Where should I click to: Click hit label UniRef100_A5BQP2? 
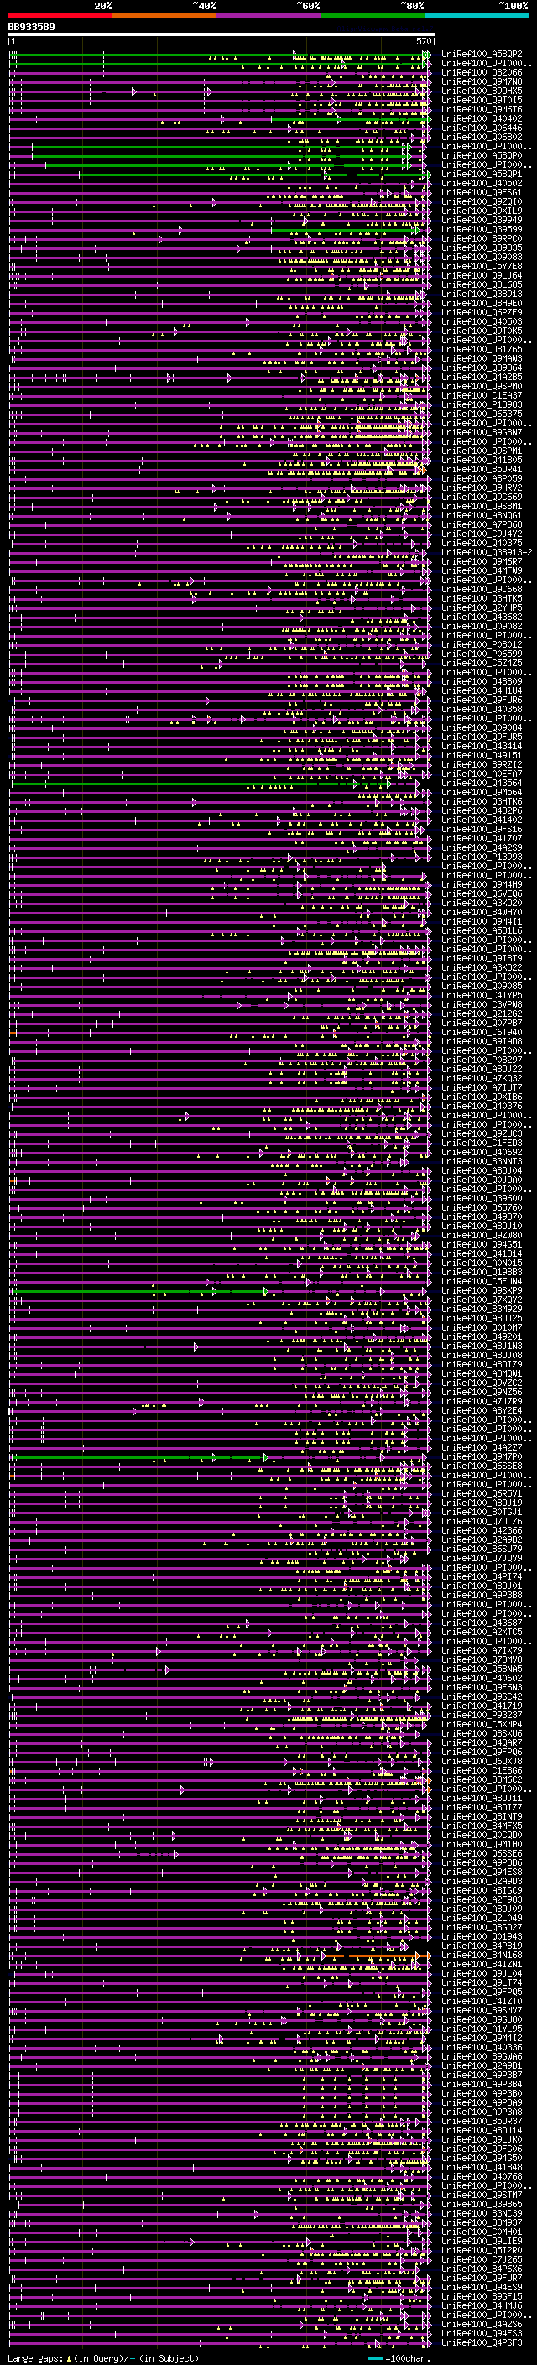pyautogui.click(x=482, y=55)
